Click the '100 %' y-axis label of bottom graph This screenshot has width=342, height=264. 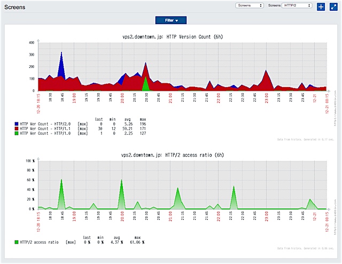click(30, 161)
